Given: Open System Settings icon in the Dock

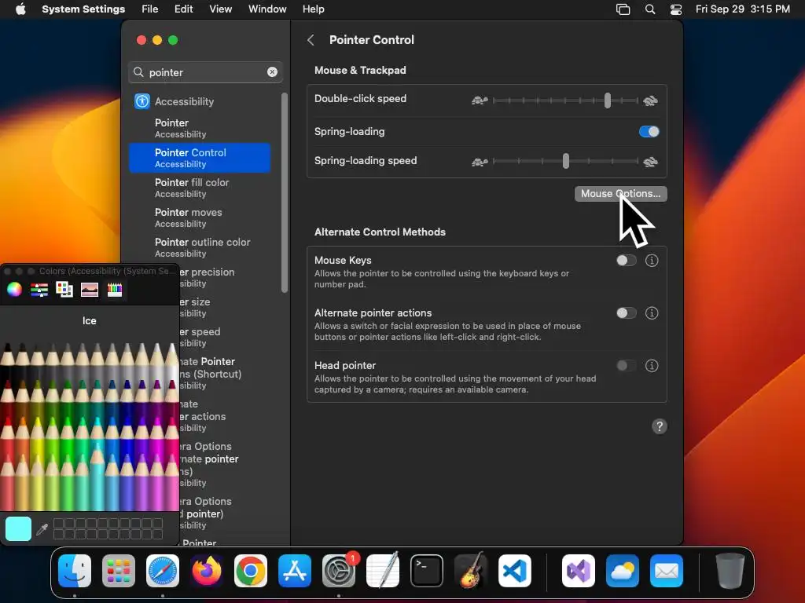Looking at the screenshot, I should [x=339, y=571].
